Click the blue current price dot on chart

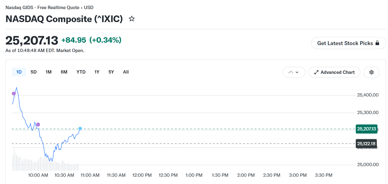coord(80,129)
